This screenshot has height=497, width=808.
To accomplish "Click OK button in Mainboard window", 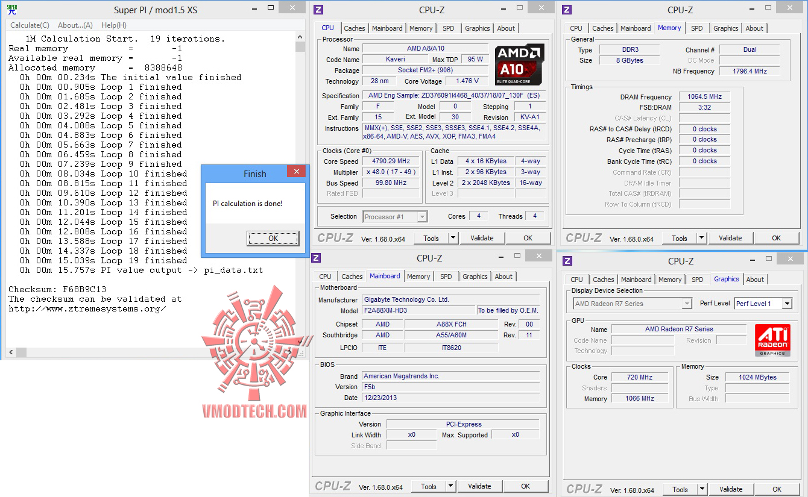I will [x=525, y=486].
